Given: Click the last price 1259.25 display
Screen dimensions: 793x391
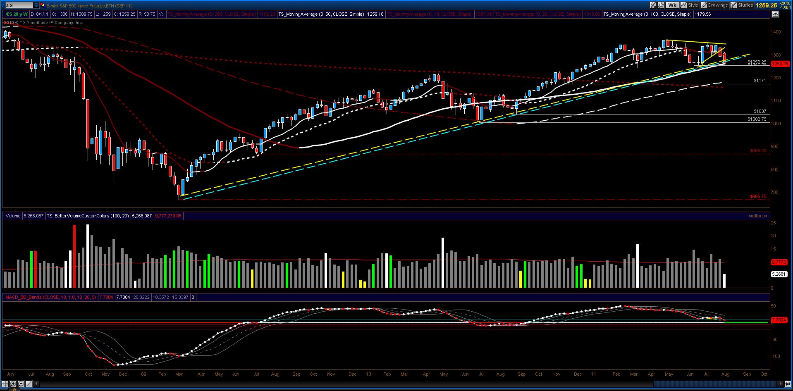Looking at the screenshot, I should 766,5.
